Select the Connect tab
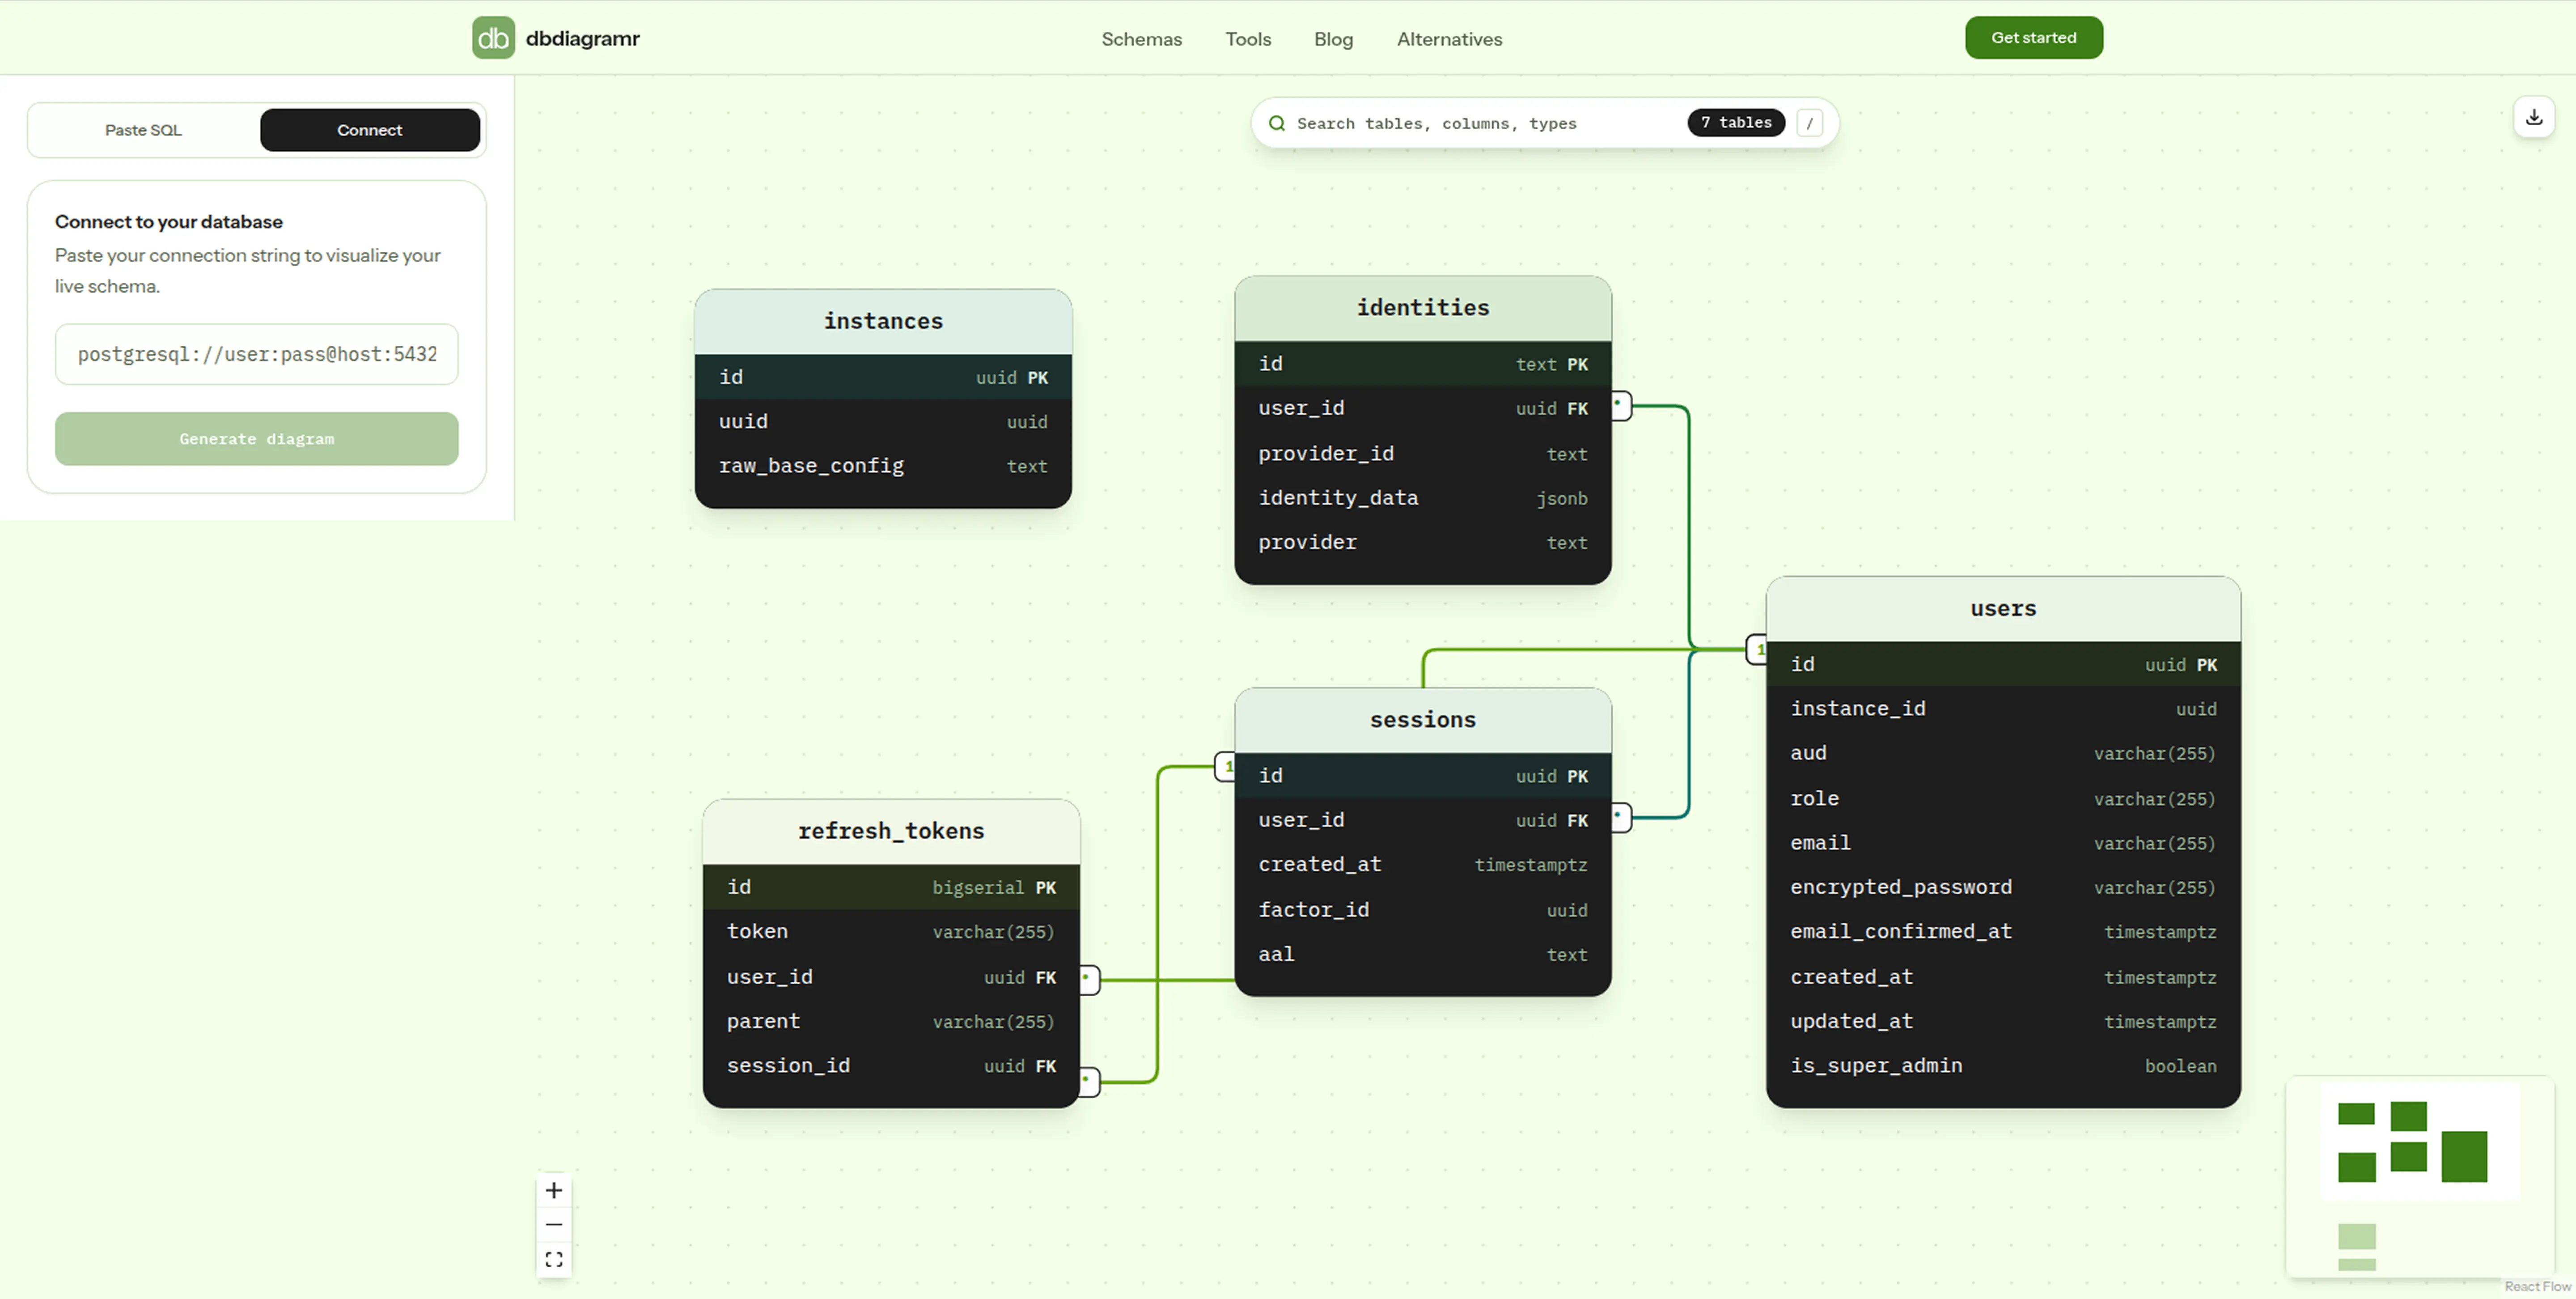This screenshot has width=2576, height=1299. [370, 130]
